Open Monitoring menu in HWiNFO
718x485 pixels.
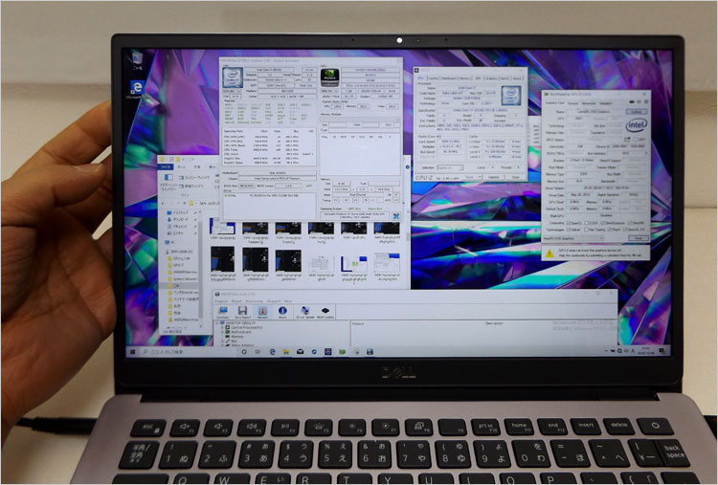(254, 301)
